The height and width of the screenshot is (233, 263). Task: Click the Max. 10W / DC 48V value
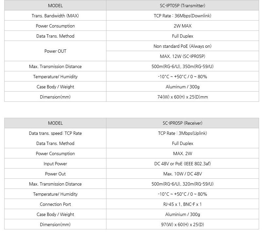tap(182, 174)
